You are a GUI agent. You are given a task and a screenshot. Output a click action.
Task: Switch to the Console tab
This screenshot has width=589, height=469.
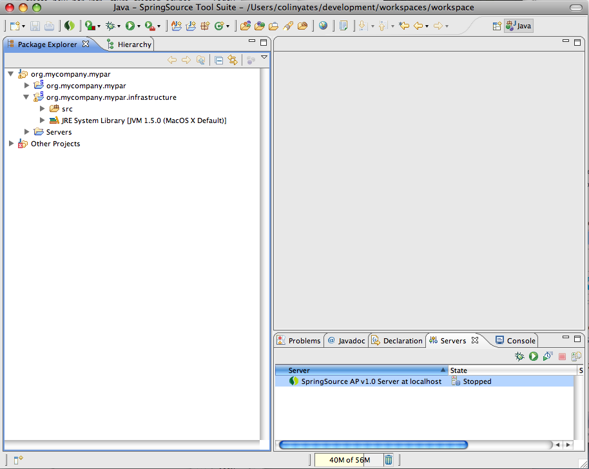(x=516, y=341)
